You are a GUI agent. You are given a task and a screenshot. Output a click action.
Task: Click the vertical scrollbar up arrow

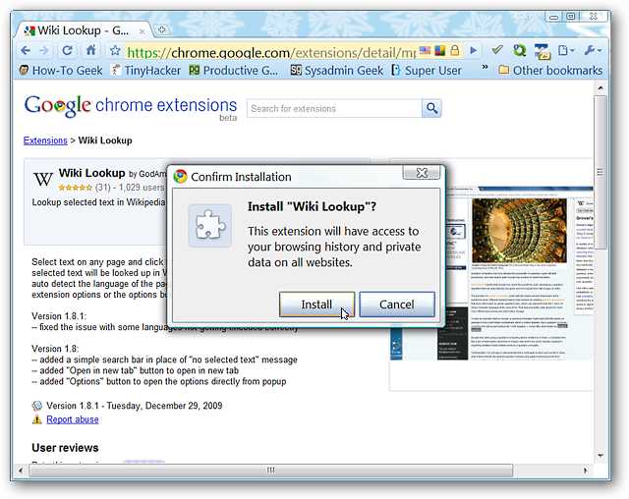600,87
